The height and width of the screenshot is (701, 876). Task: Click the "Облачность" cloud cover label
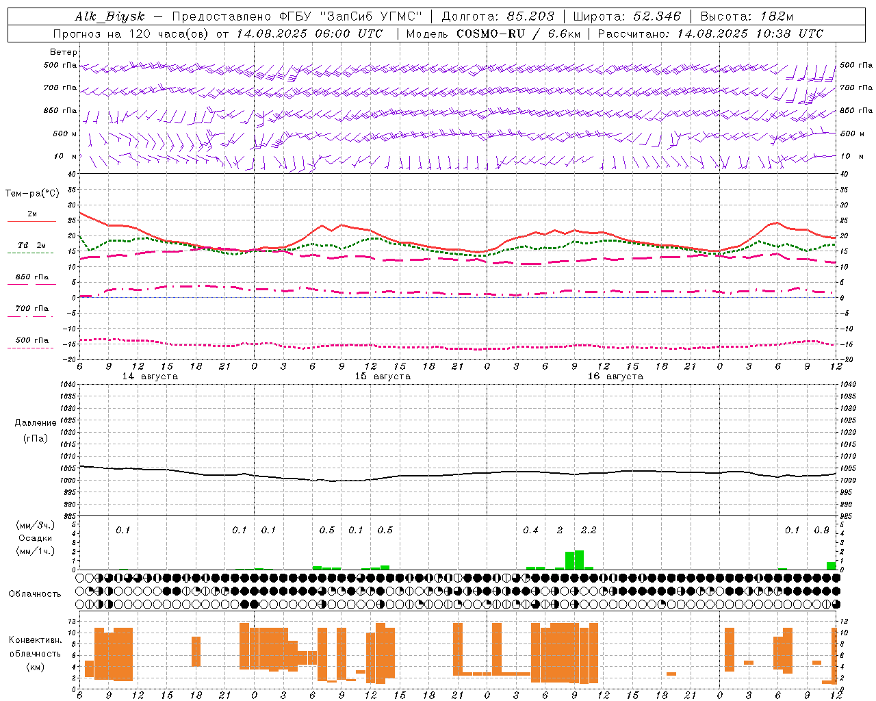click(34, 594)
